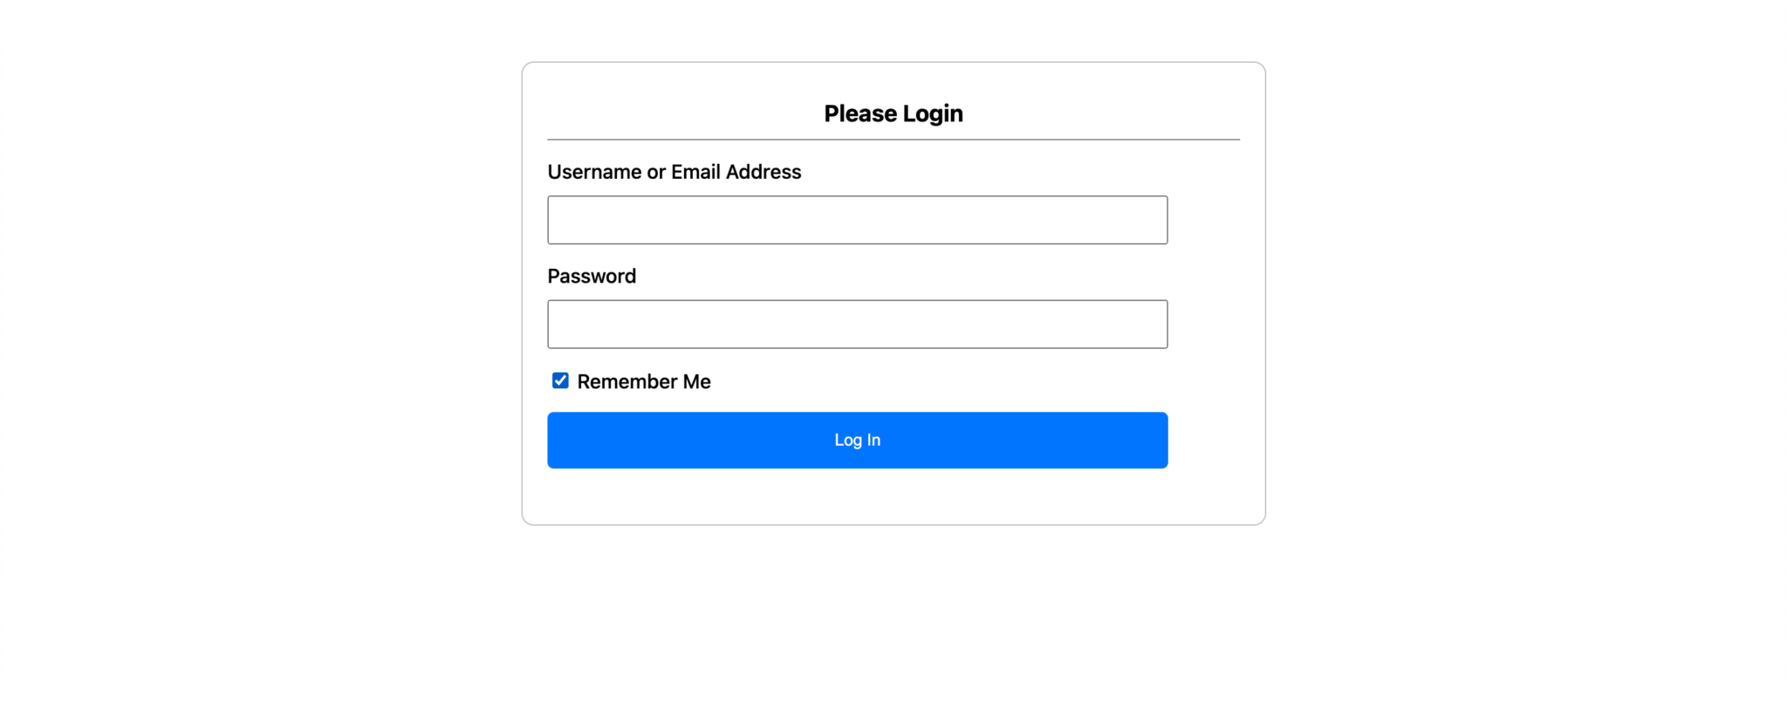Viewport: 1787px width, 705px height.
Task: Click the Password field label
Action: [x=592, y=277]
